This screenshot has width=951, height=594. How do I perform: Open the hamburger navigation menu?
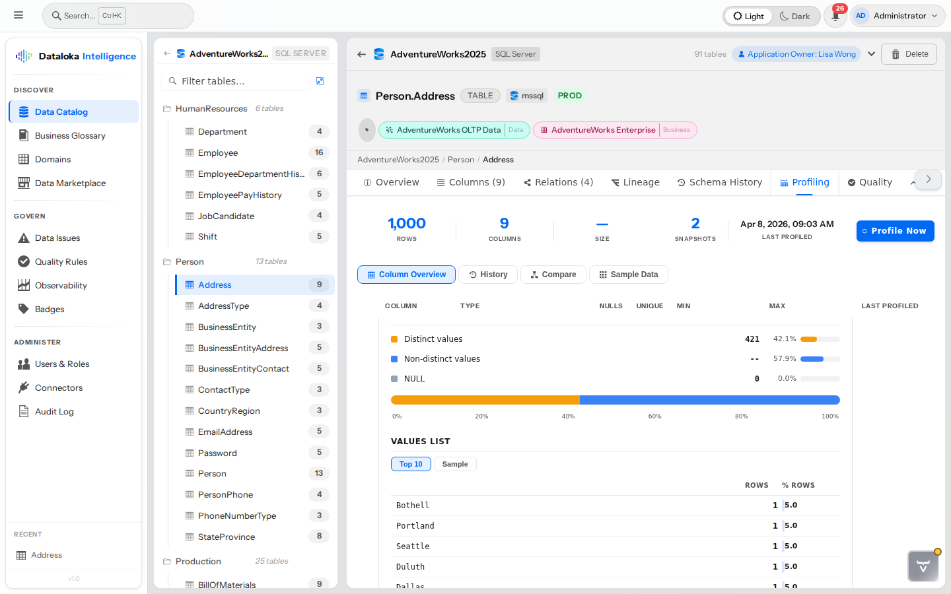18,15
